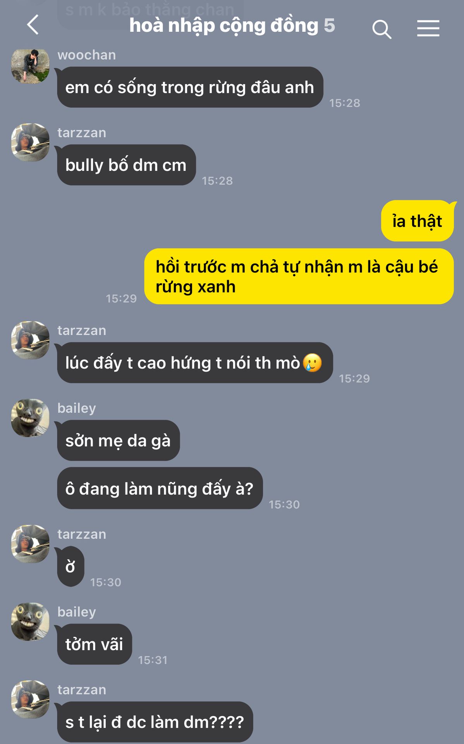Tap the 'bailey' name above 'tởm vãi'
The height and width of the screenshot is (744, 464).
[77, 612]
